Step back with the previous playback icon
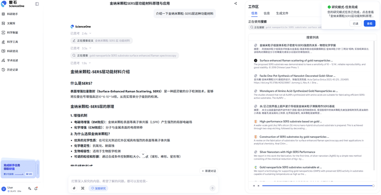The width and height of the screenshot is (381, 195). (x=254, y=186)
